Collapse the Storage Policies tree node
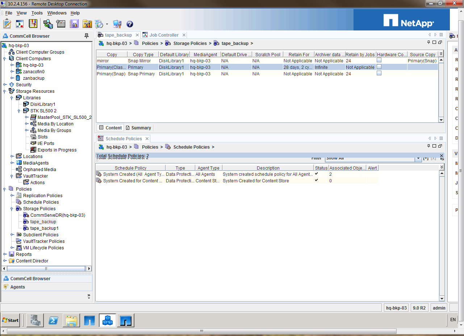 coord(12,209)
